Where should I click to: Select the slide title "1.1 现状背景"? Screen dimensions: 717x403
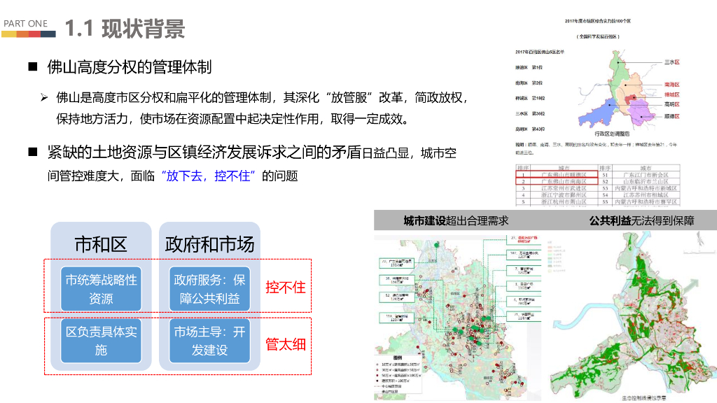[x=125, y=29]
